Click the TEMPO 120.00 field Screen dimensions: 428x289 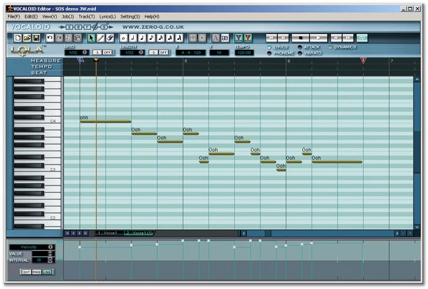pos(244,53)
